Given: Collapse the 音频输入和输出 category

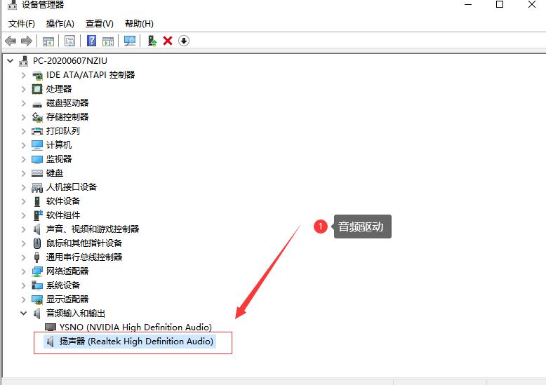Looking at the screenshot, I should (23, 313).
